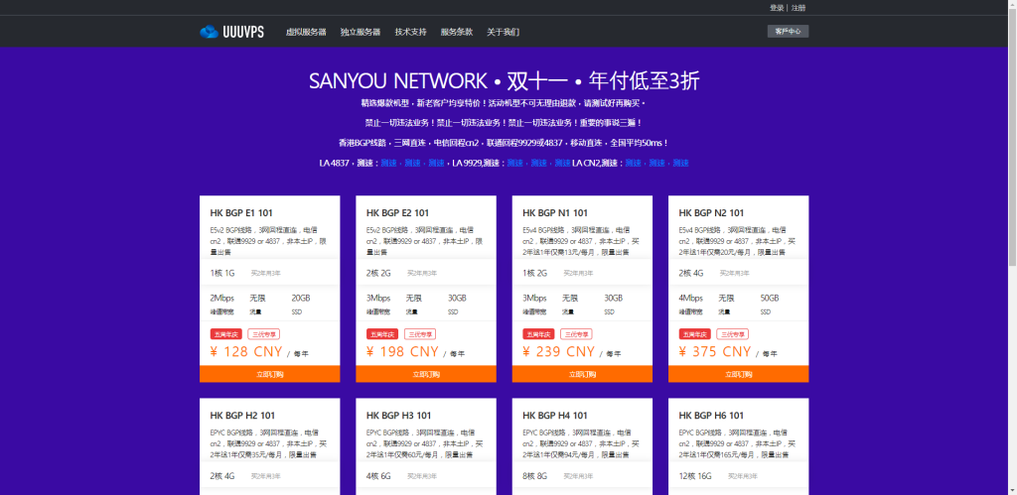
Task: Click the 1核 1G spec on the E1 card
Action: point(222,274)
